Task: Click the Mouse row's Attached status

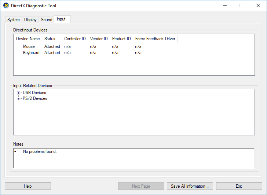Action: click(x=52, y=46)
